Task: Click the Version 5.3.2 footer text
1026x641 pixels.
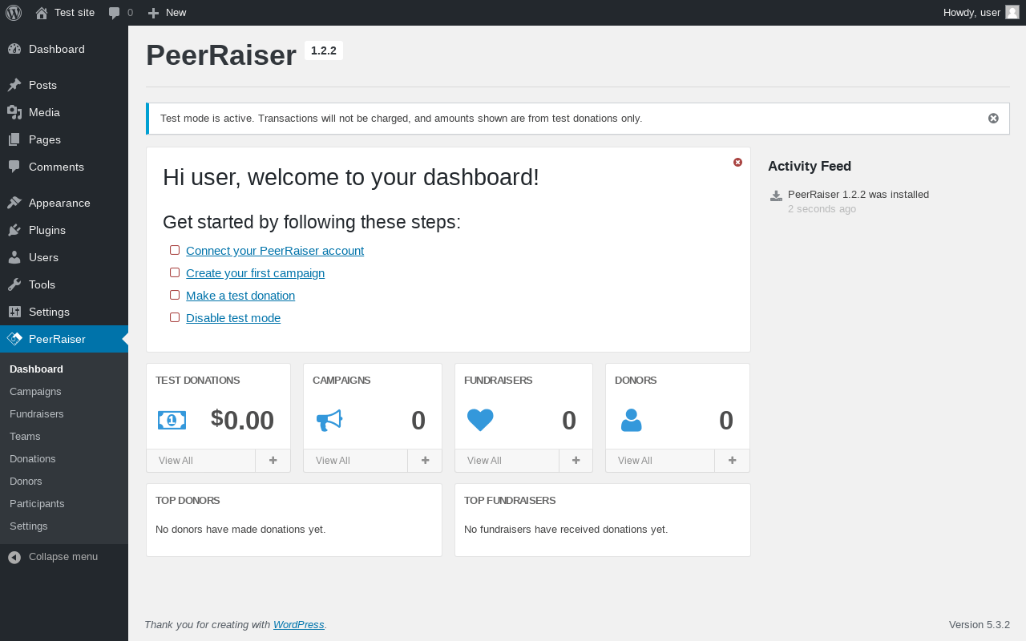Action: [980, 625]
